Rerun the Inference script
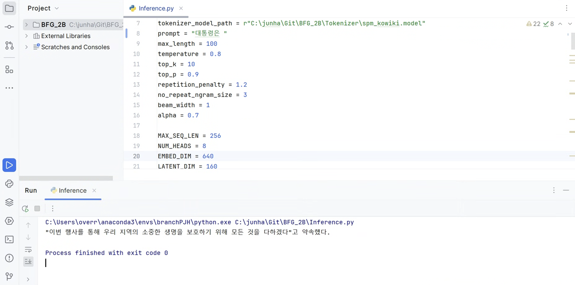The width and height of the screenshot is (575, 285). 25,209
